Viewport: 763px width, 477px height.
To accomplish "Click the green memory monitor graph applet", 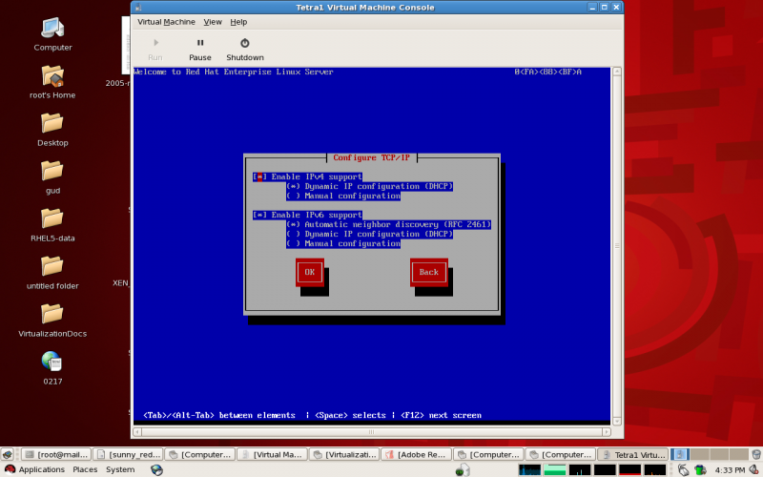I will (x=555, y=469).
